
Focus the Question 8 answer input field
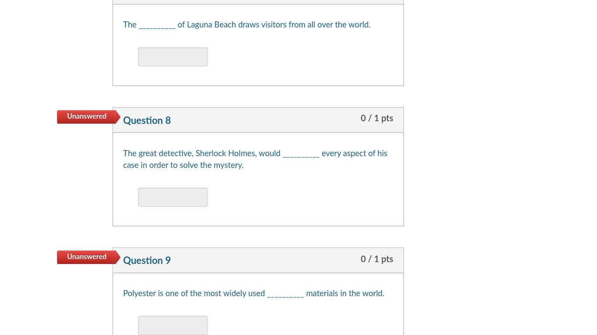coord(173,197)
